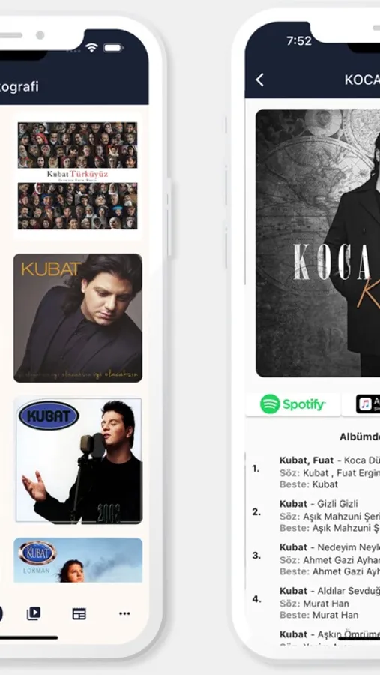Open the album in Spotify
Viewport: 380px width, 675px height.
tap(293, 404)
